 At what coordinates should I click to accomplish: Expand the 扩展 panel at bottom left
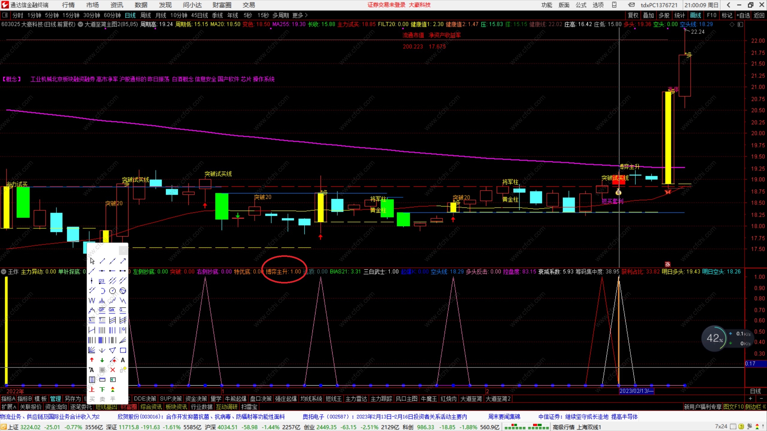pyautogui.click(x=9, y=407)
